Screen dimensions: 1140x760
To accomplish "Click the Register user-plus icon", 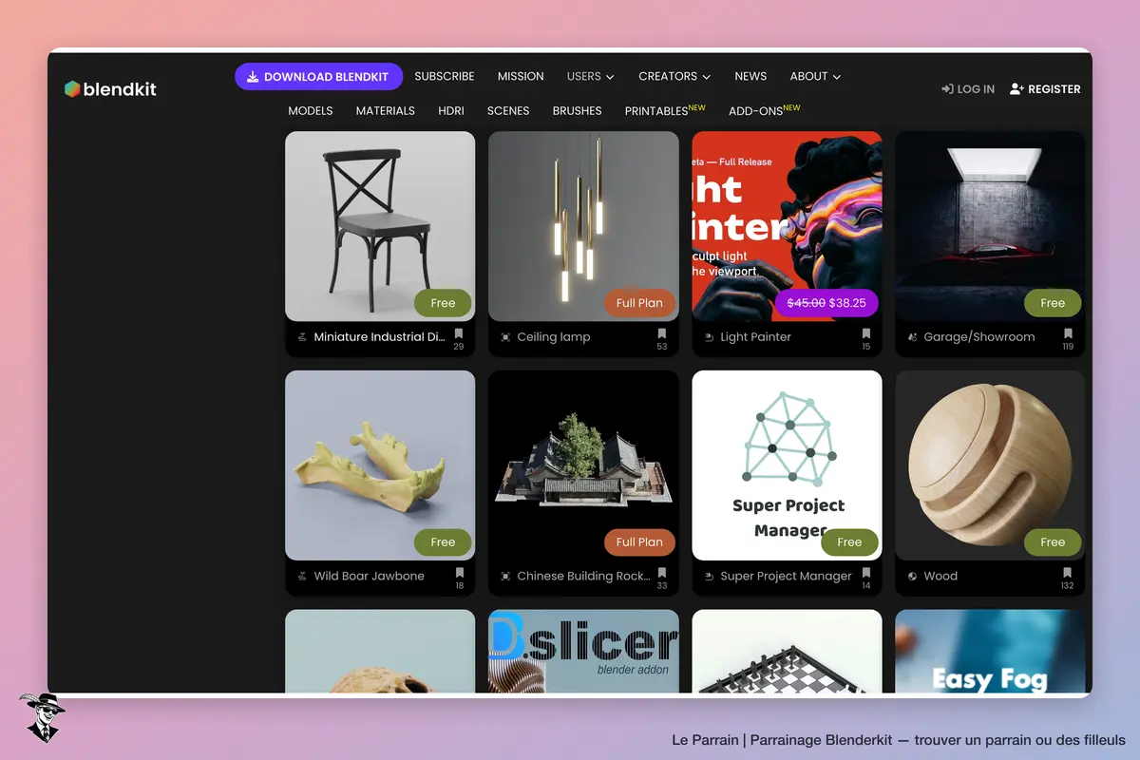I will 1016,89.
